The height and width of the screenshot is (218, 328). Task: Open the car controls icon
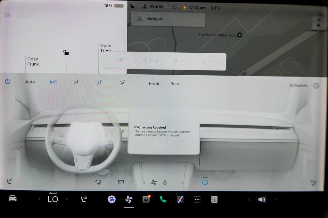[12, 199]
